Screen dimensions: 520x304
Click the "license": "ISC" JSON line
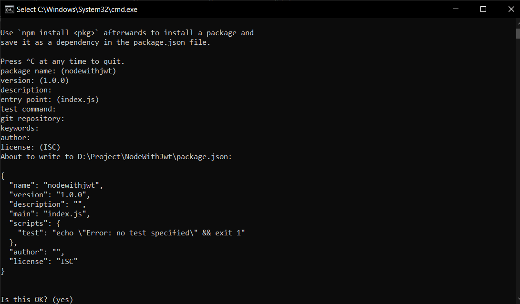43,262
